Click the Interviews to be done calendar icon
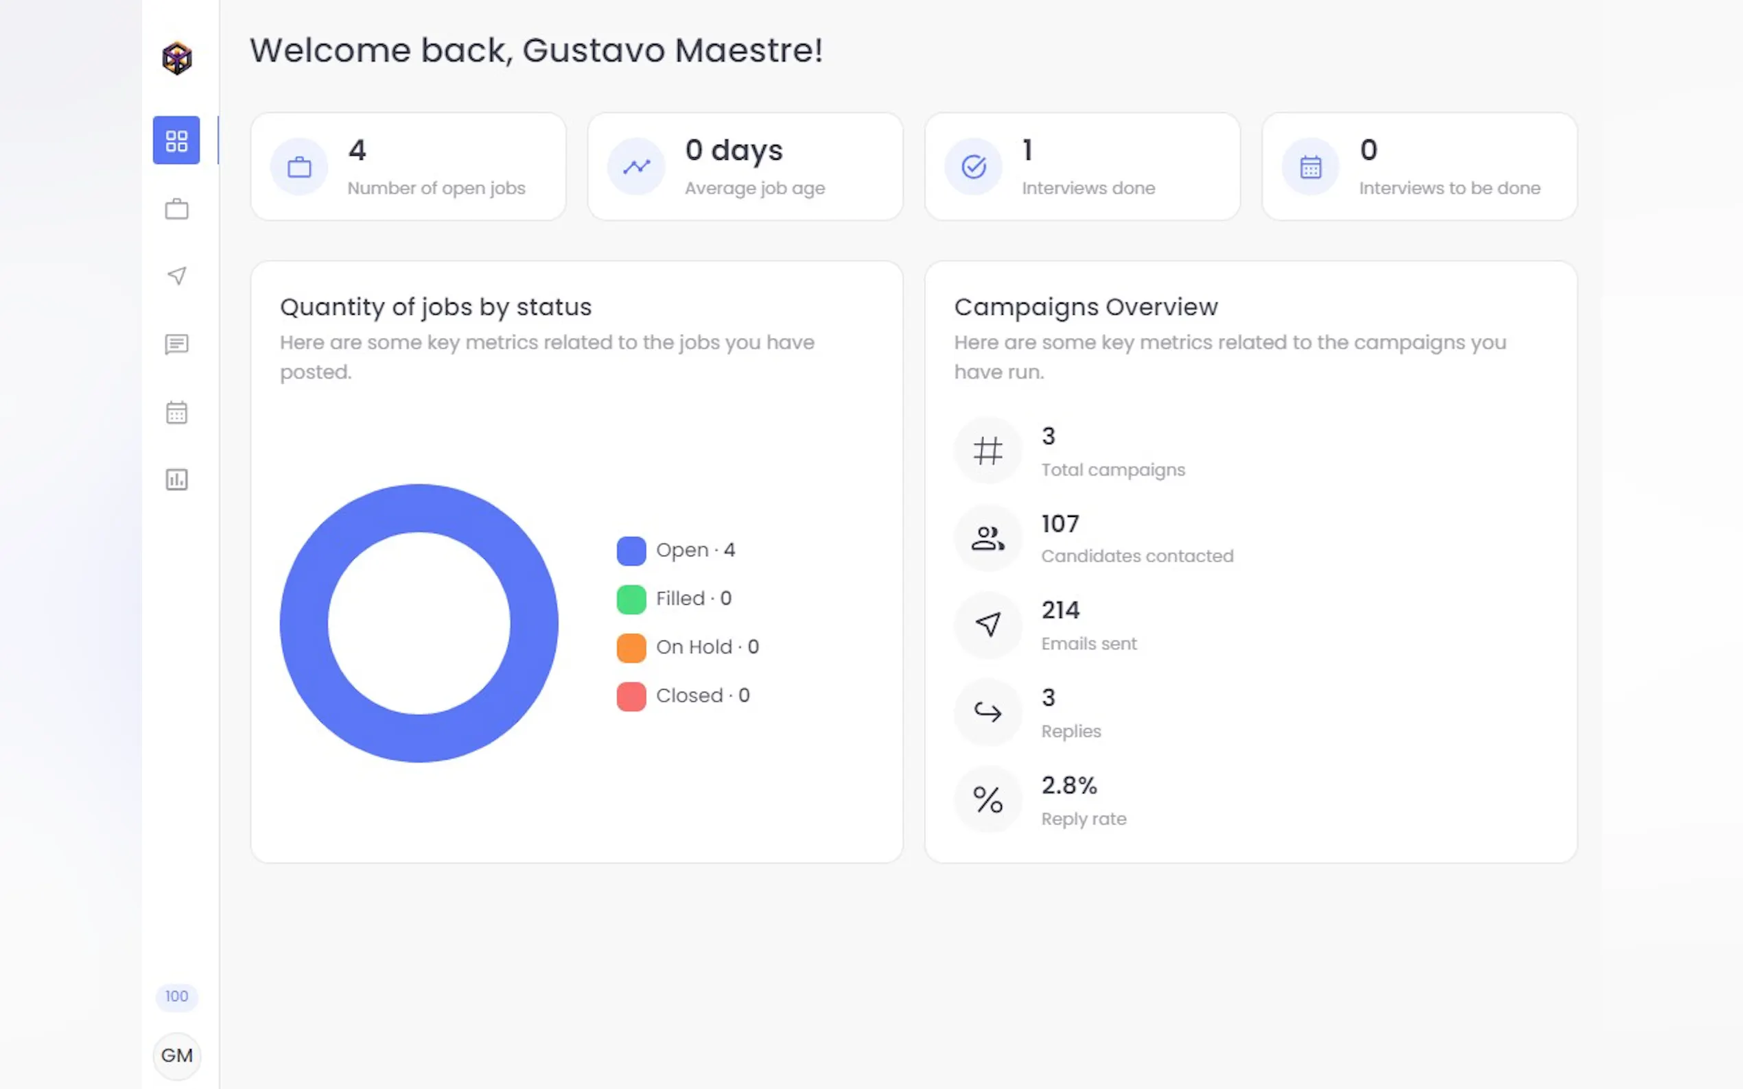The image size is (1743, 1089). tap(1310, 167)
